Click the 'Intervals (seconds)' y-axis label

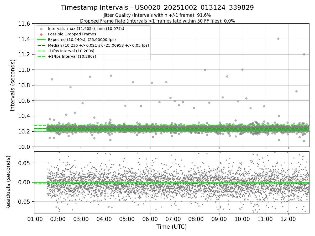point(13,85)
